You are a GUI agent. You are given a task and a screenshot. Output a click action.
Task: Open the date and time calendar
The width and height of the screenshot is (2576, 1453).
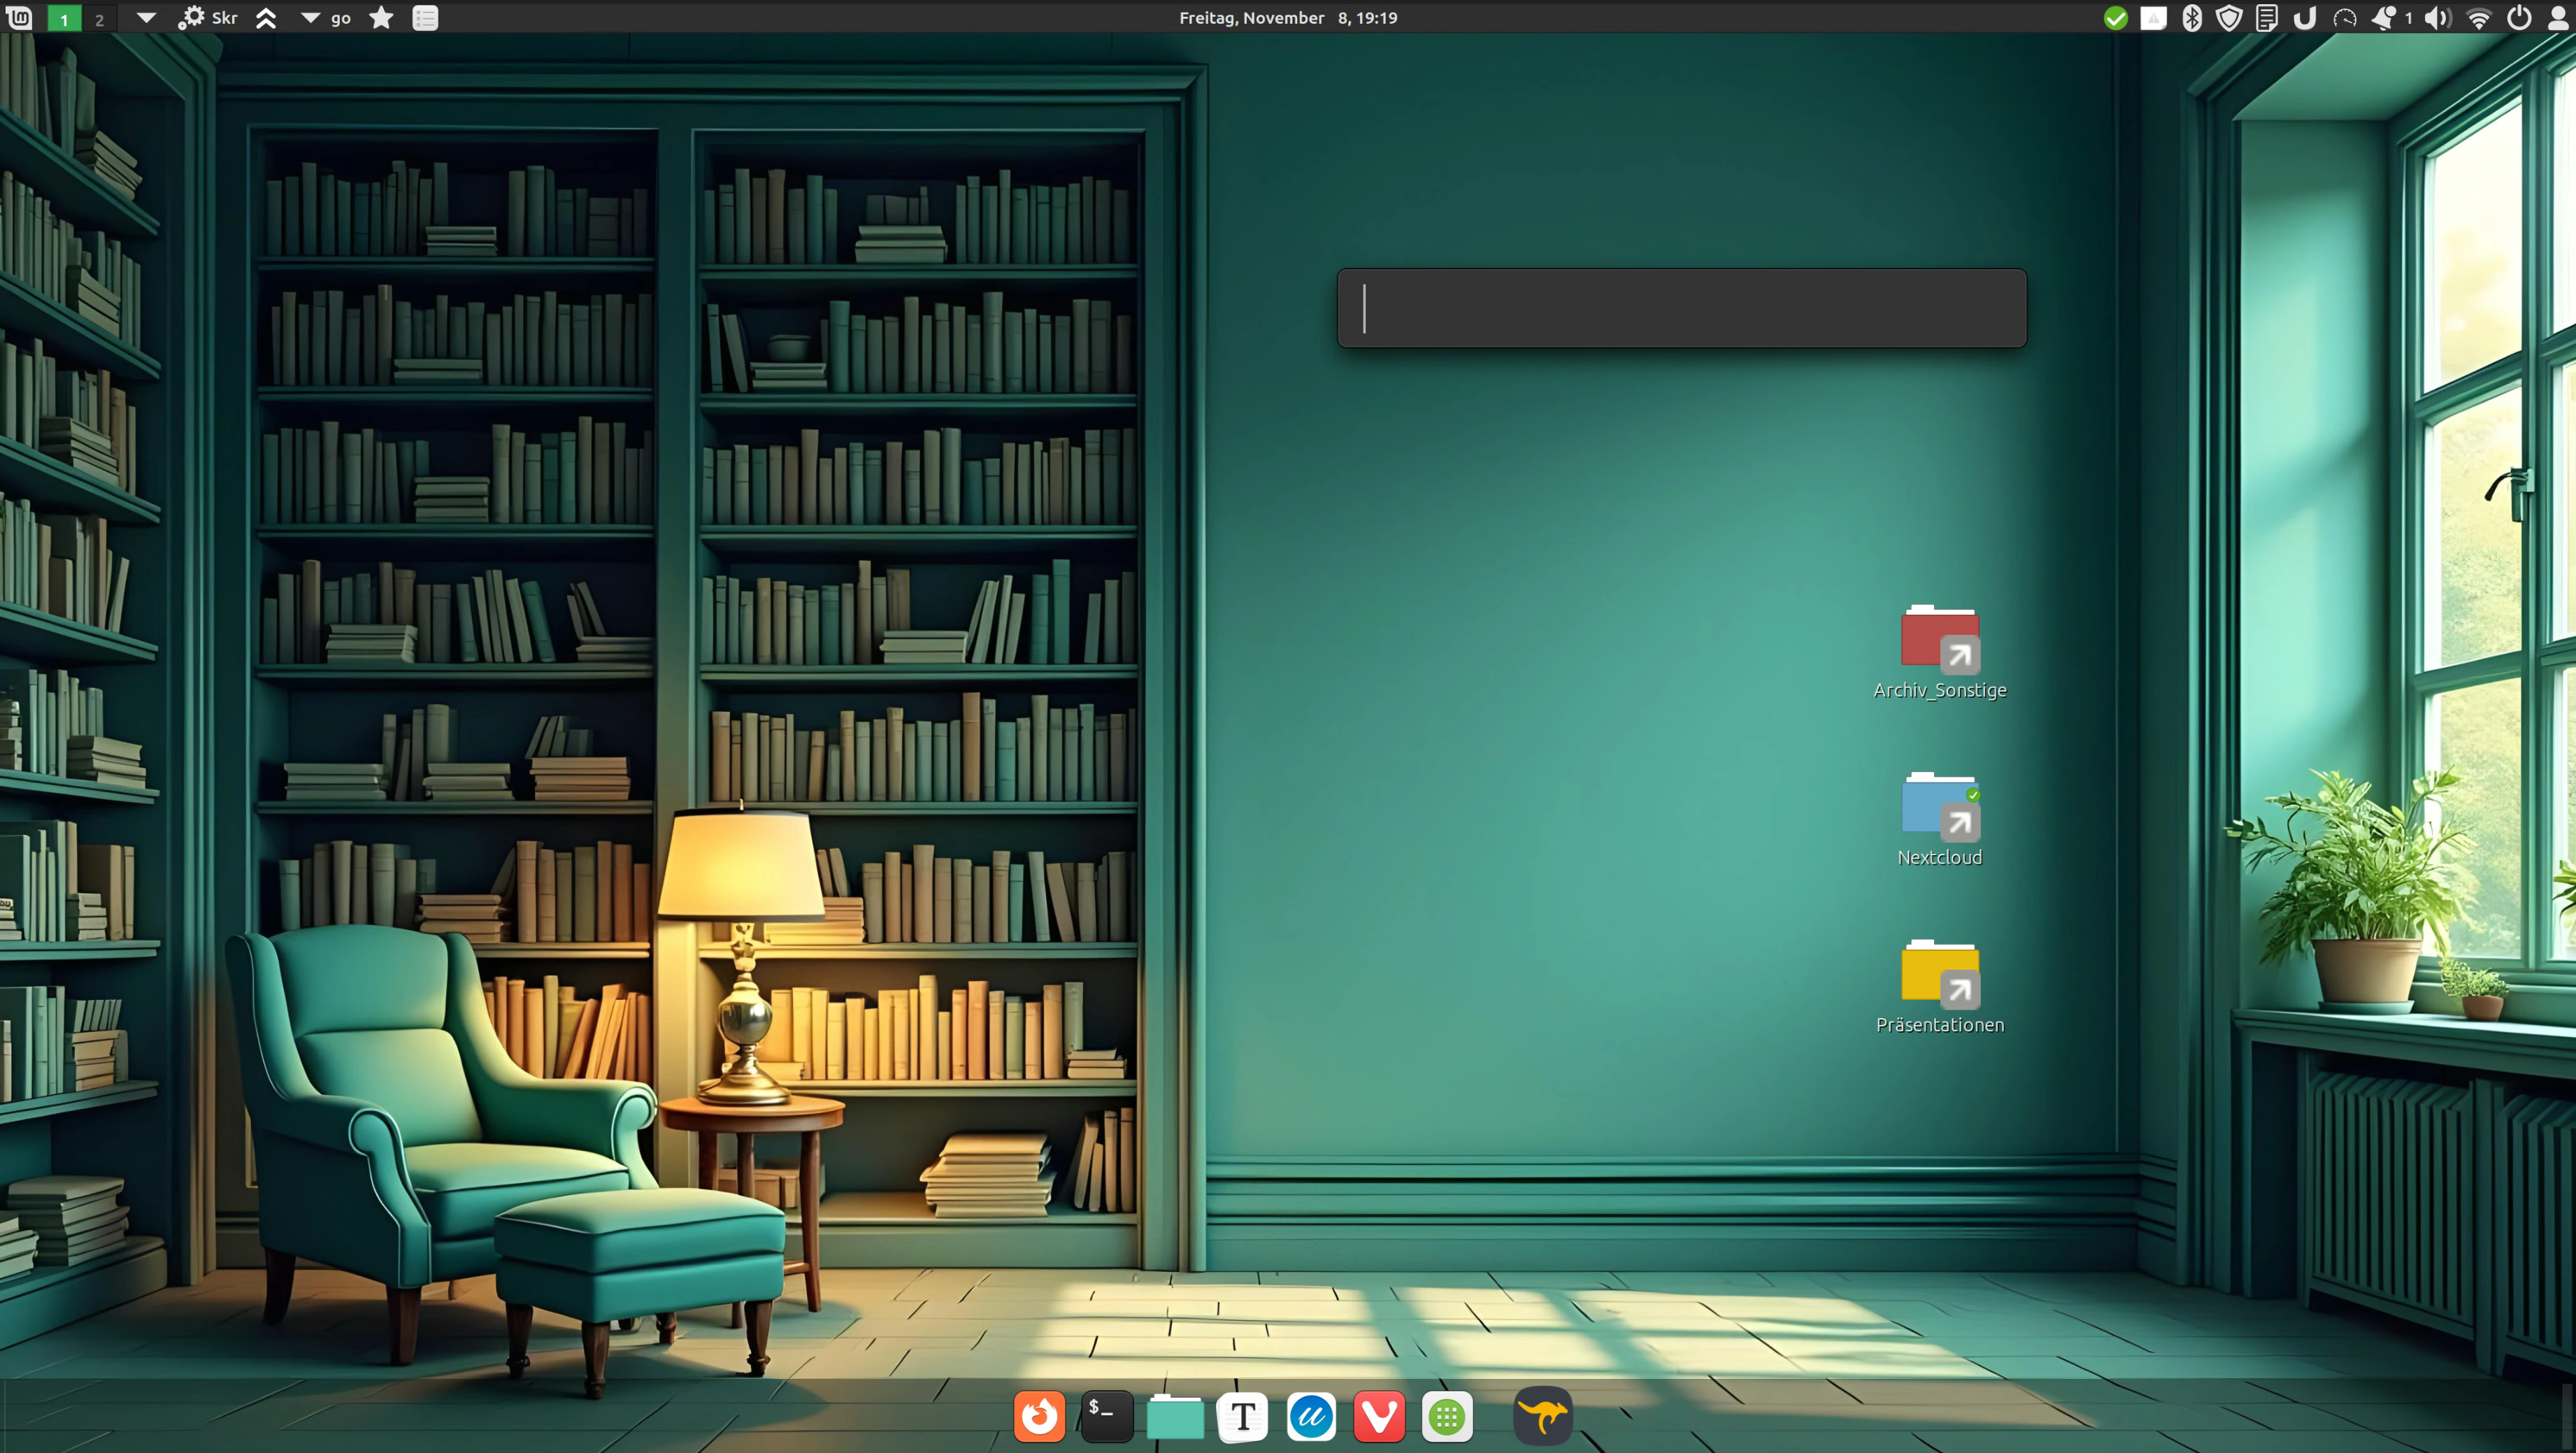click(1288, 17)
